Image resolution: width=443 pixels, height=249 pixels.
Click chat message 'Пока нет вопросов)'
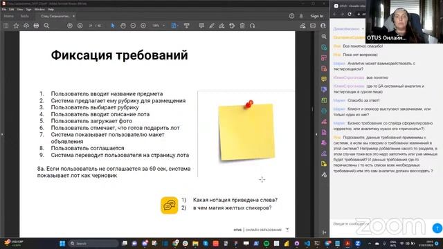click(x=360, y=55)
